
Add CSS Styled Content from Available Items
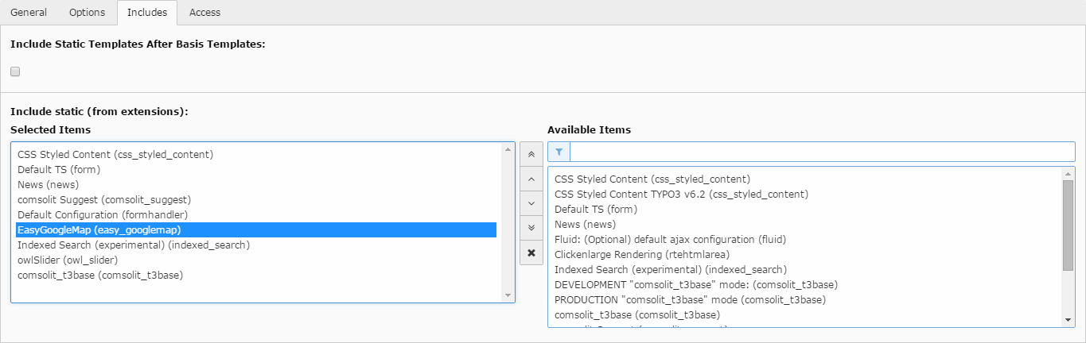point(807,179)
